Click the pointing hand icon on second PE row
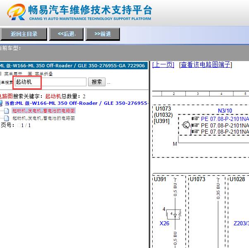 point(195,125)
